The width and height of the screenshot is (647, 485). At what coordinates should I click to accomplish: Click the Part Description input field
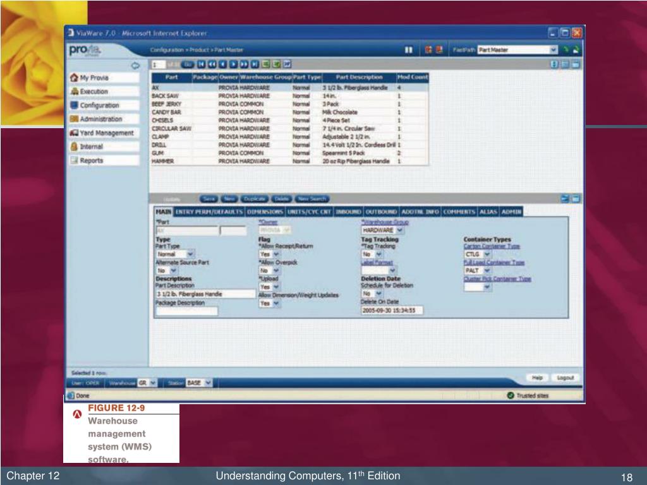click(205, 294)
